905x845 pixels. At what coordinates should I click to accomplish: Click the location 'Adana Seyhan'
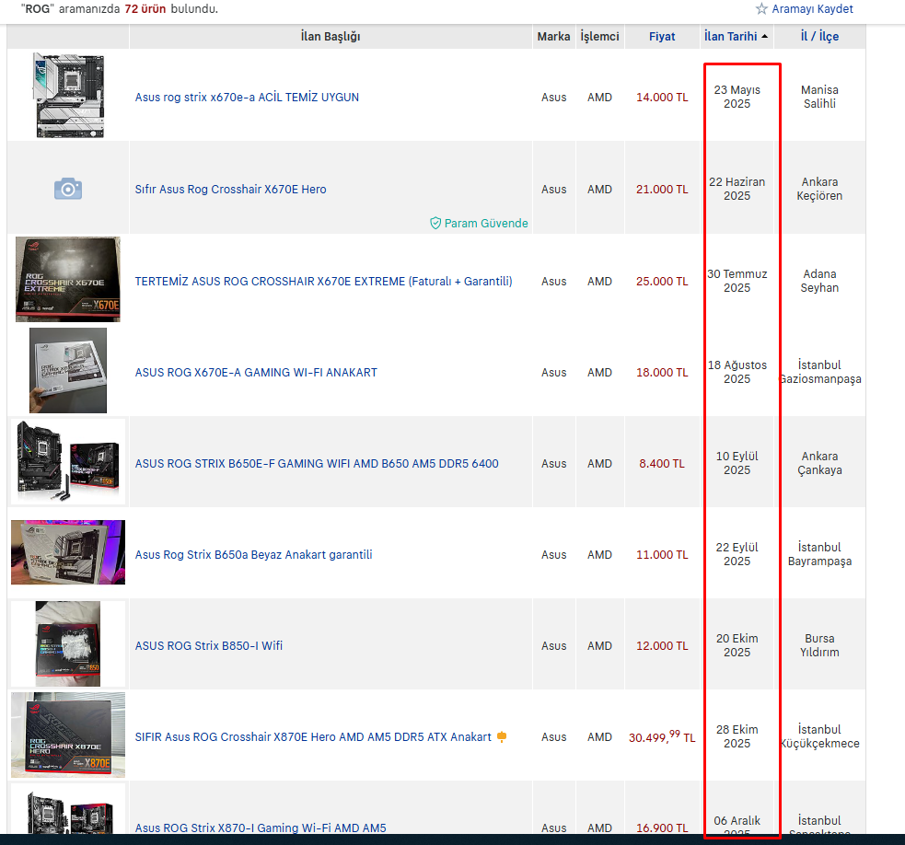coord(819,281)
